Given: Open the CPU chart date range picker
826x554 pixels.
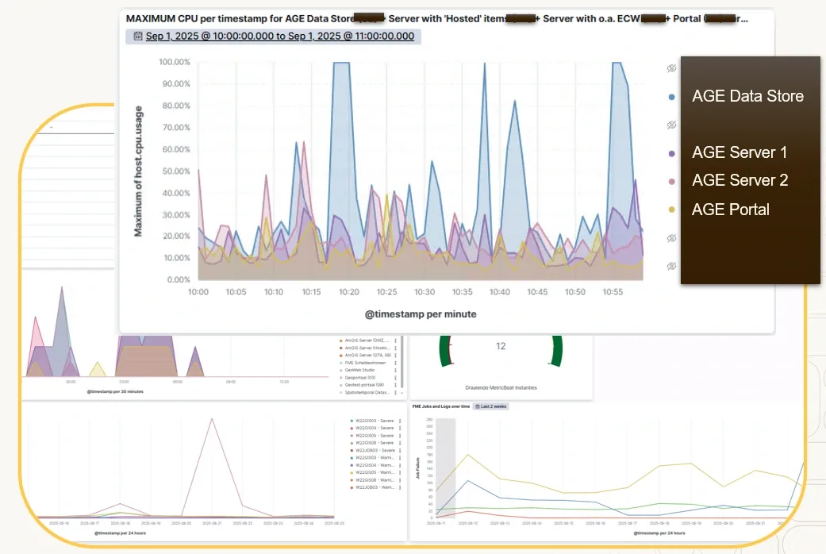Looking at the screenshot, I should point(279,36).
